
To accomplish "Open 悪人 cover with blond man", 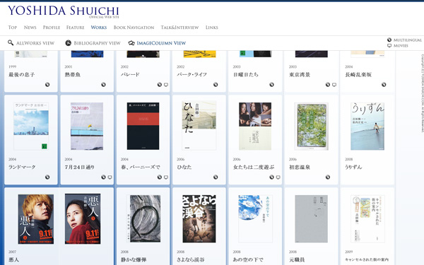I will [36, 219].
